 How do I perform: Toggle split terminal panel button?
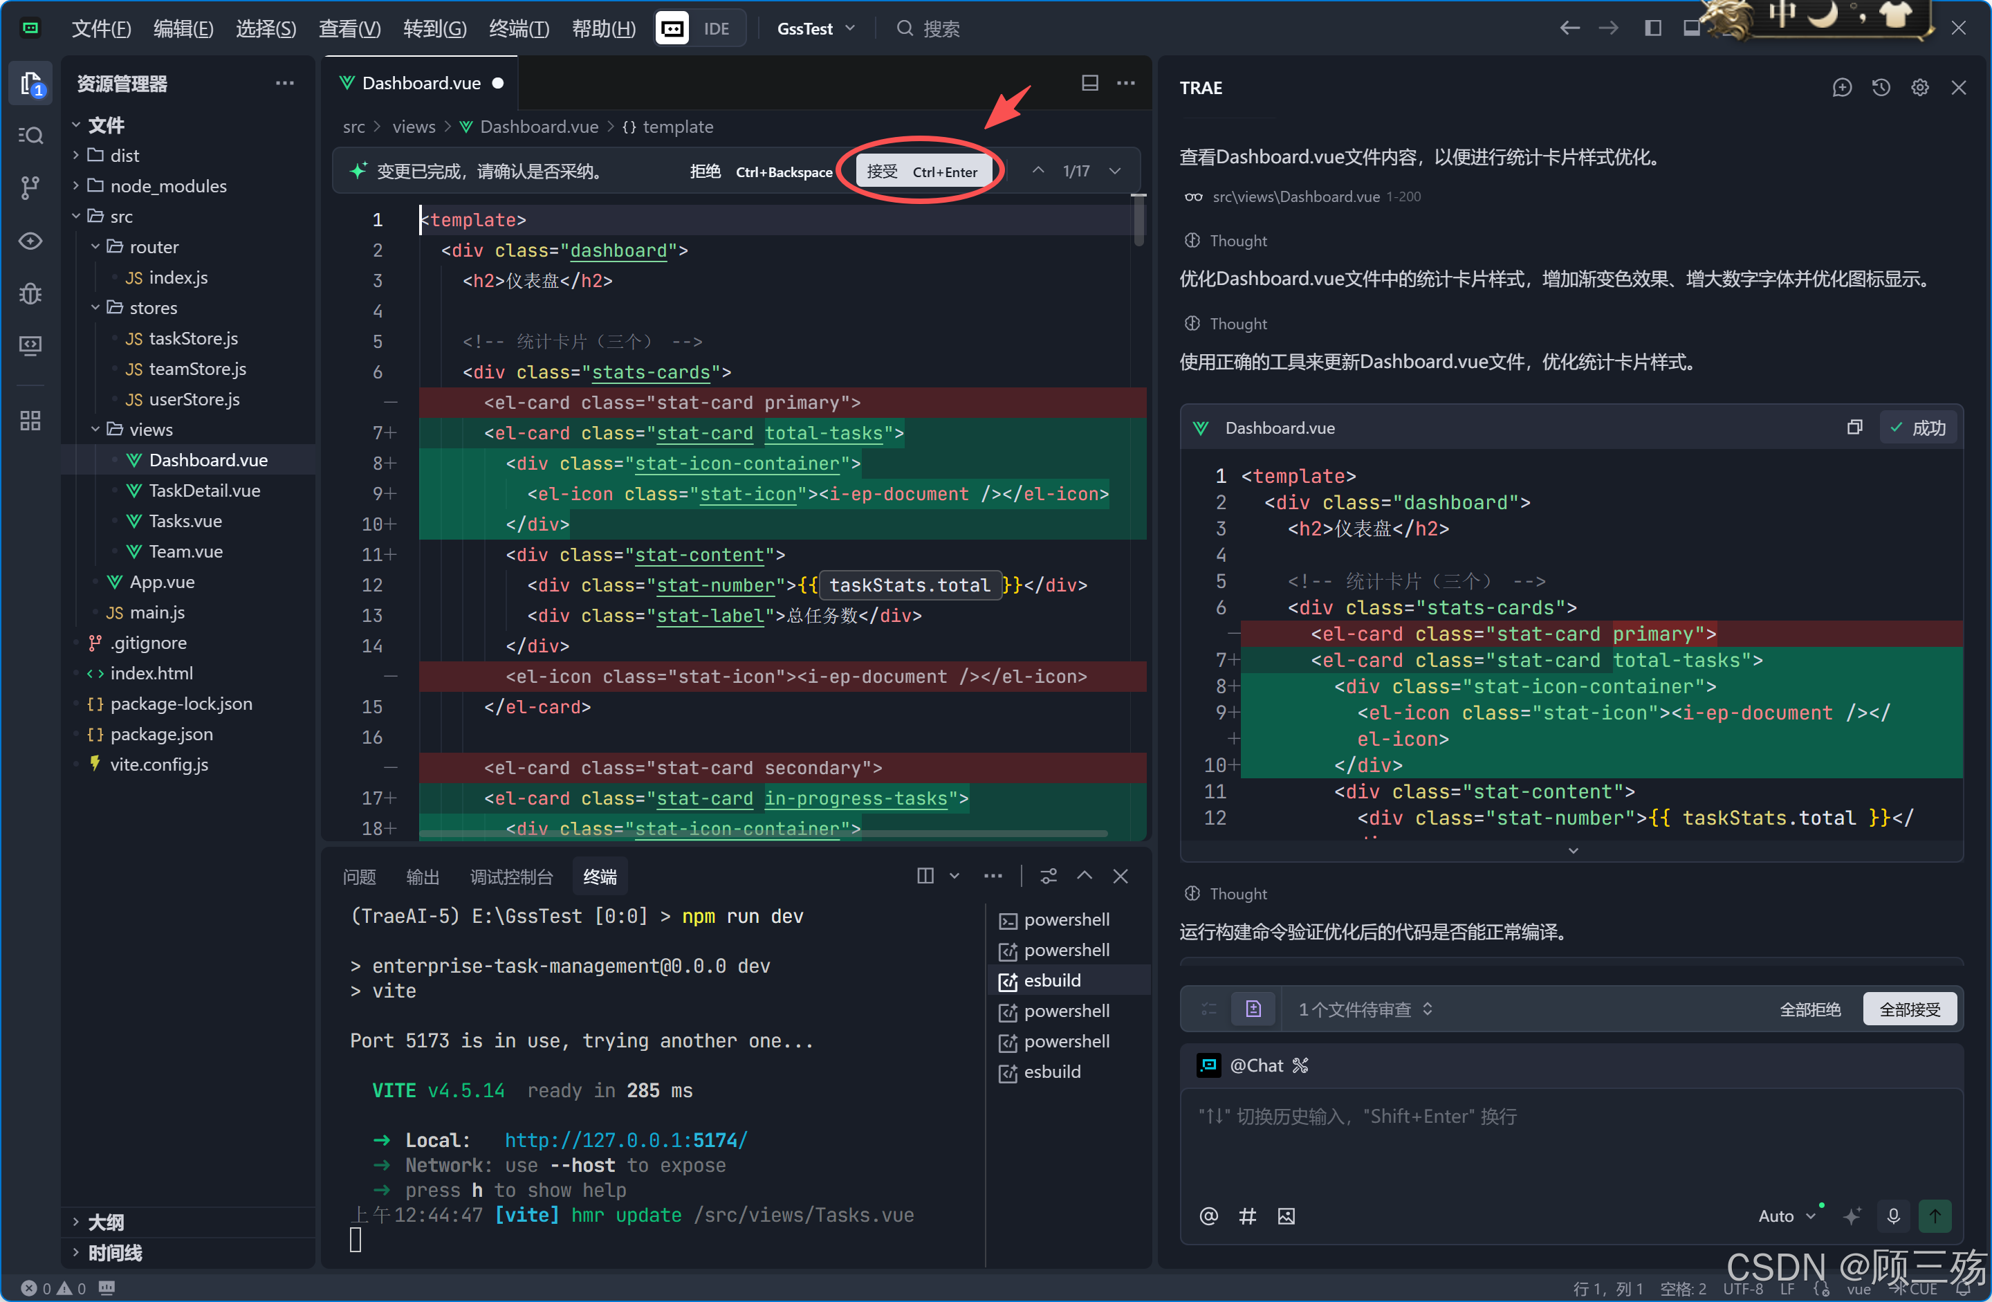[x=924, y=876]
